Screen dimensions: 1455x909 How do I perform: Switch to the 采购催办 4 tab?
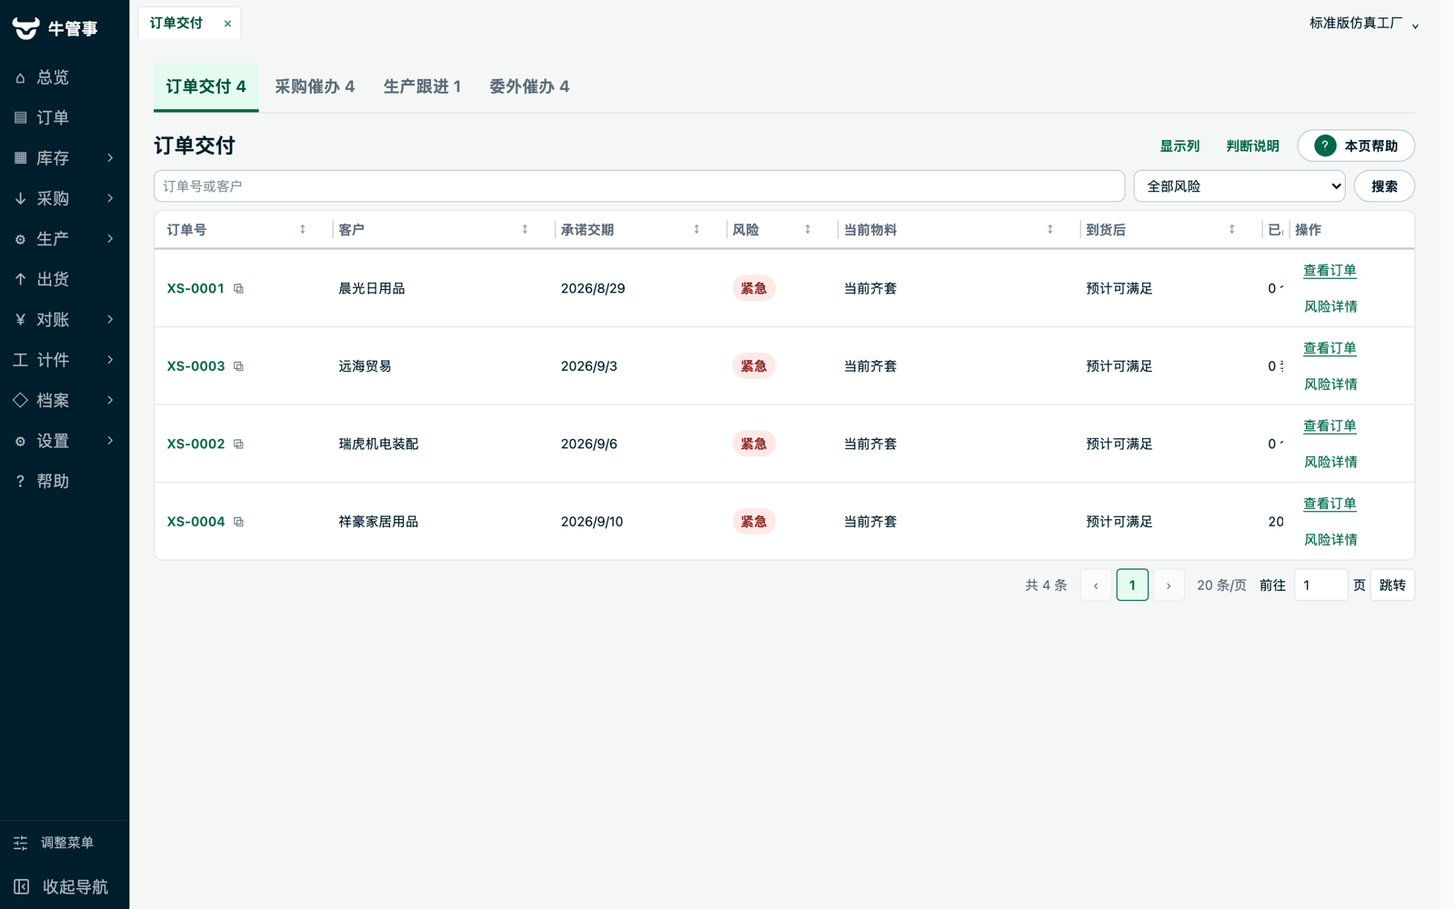point(315,87)
